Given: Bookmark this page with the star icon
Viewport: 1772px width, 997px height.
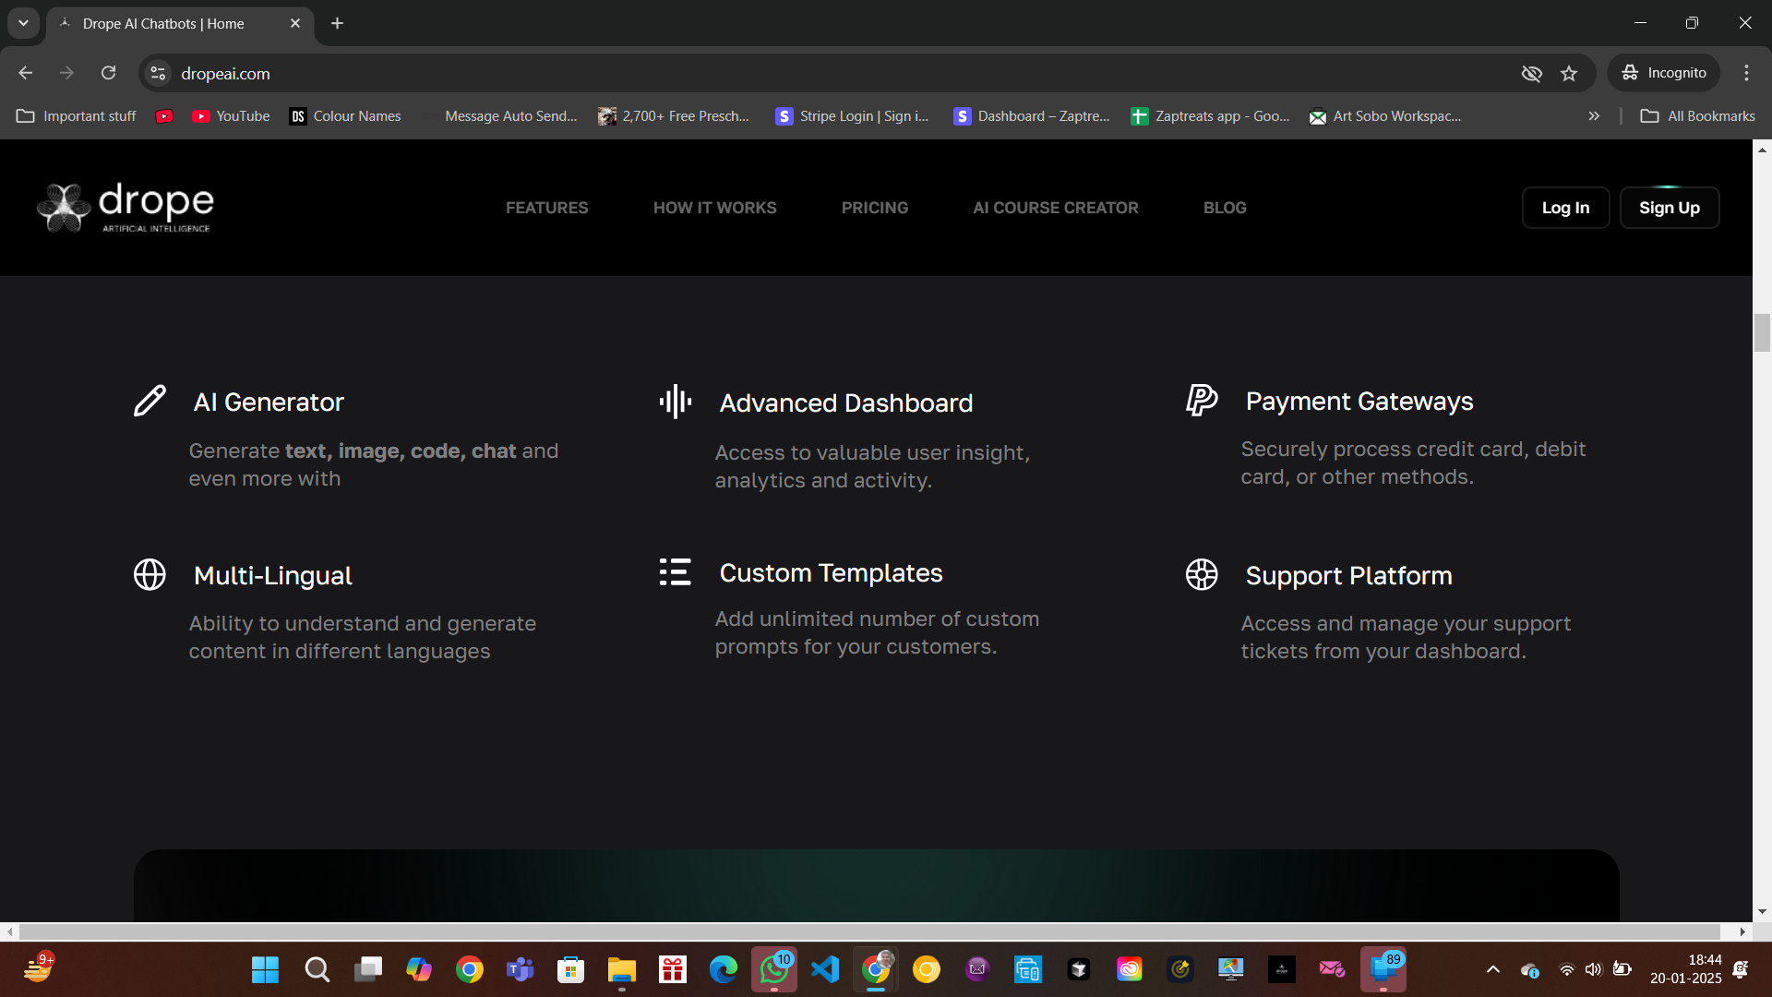Looking at the screenshot, I should 1569,74.
